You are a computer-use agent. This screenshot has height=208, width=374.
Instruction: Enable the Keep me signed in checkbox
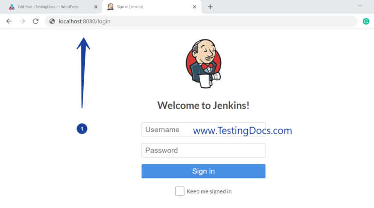pos(180,191)
